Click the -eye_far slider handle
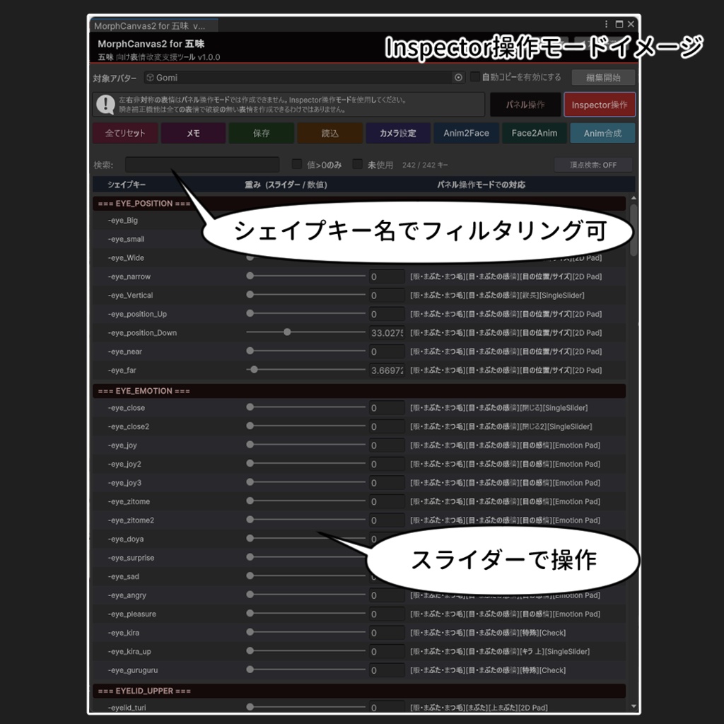 click(x=255, y=369)
